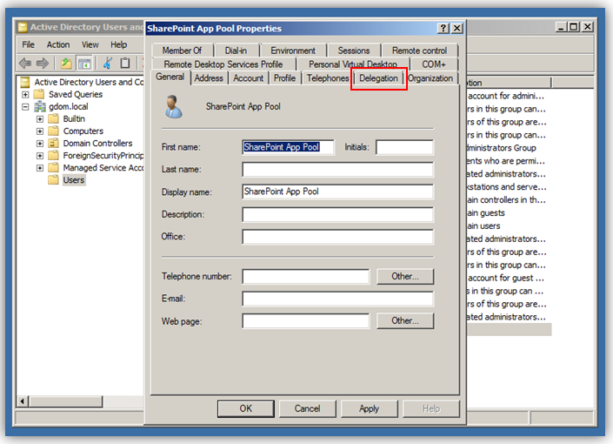The width and height of the screenshot is (613, 444).
Task: Open the Sessions tab
Action: [x=354, y=50]
